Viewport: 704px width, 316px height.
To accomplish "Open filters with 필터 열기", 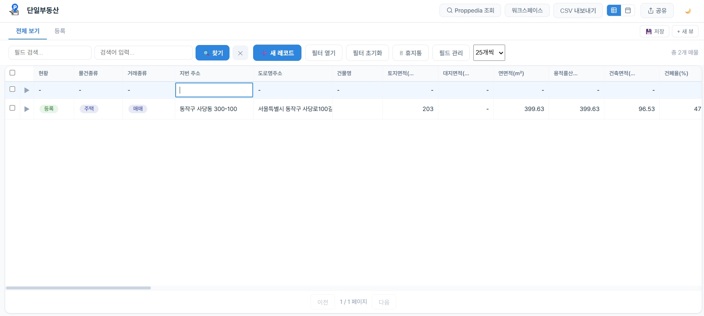I will coord(324,53).
